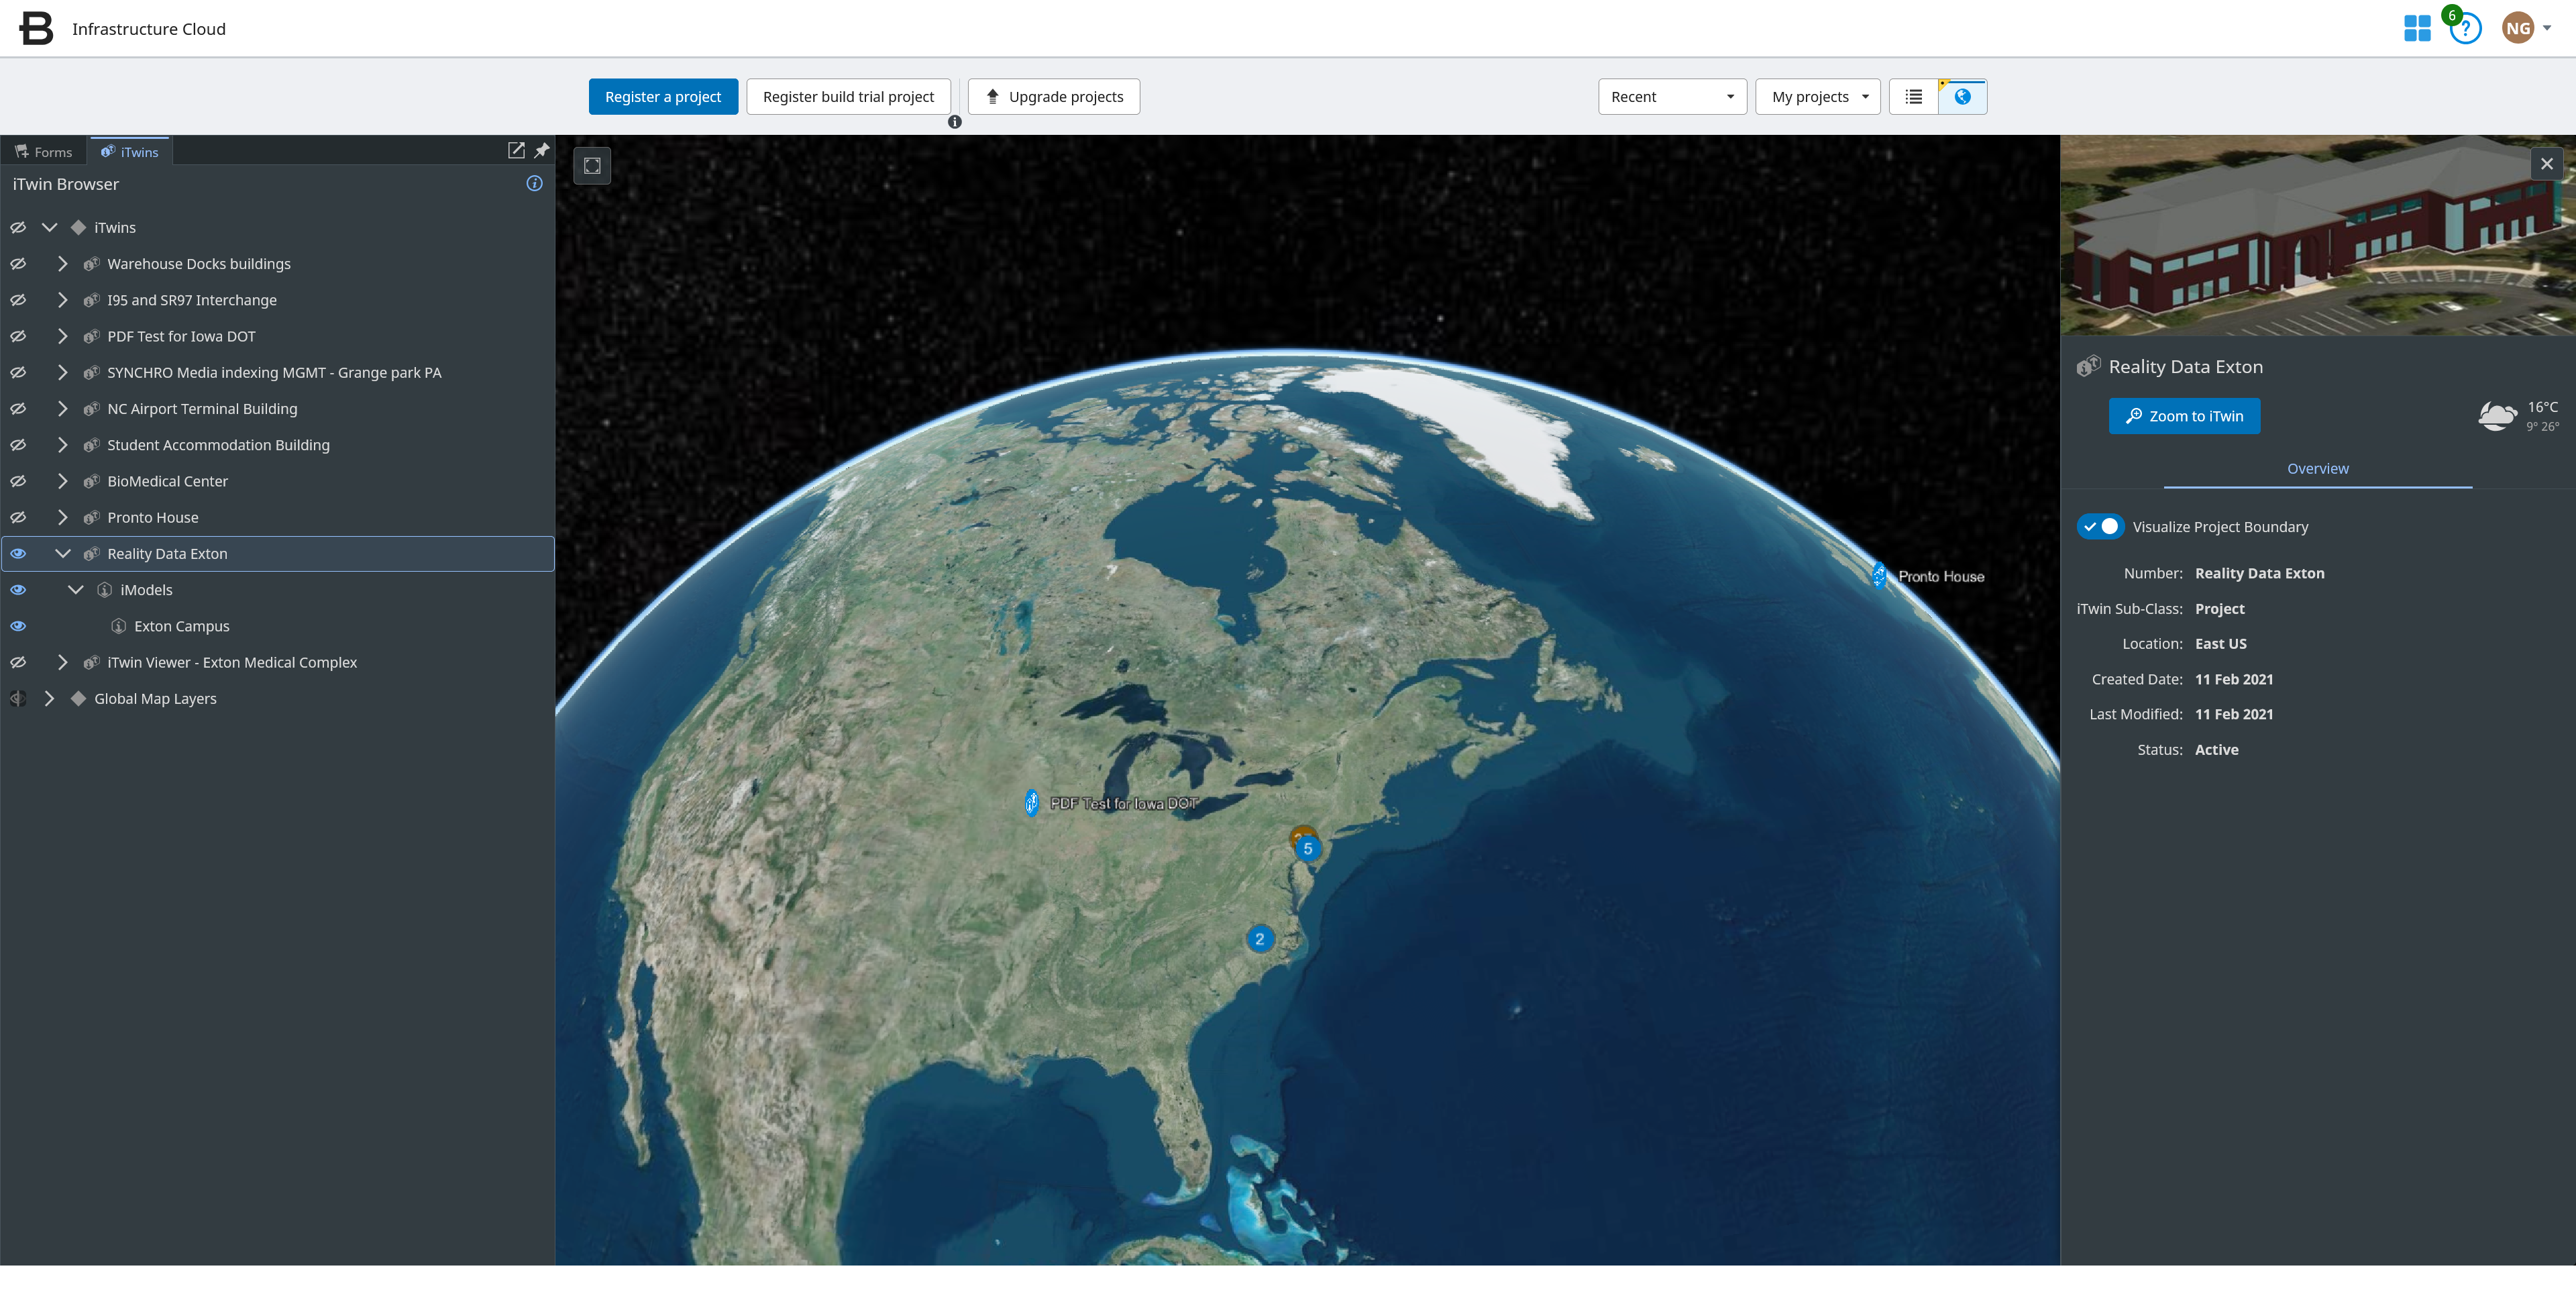Expand the Pronto House node
Viewport: 2576px width, 1289px height.
62,517
